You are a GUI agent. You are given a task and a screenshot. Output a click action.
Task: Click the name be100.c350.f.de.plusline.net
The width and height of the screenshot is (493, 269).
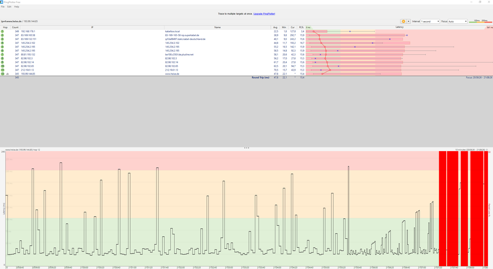coord(179,54)
